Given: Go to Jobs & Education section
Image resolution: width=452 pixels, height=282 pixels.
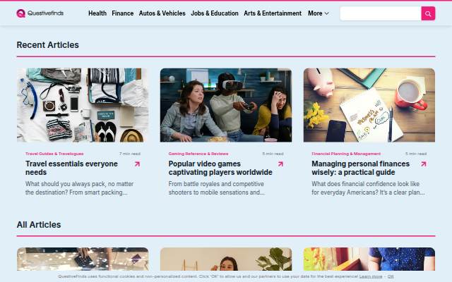Looking at the screenshot, I should [x=215, y=13].
